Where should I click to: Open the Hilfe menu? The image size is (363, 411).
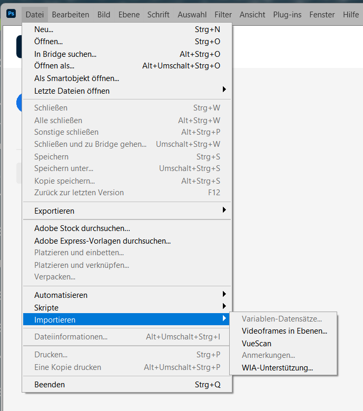point(351,14)
